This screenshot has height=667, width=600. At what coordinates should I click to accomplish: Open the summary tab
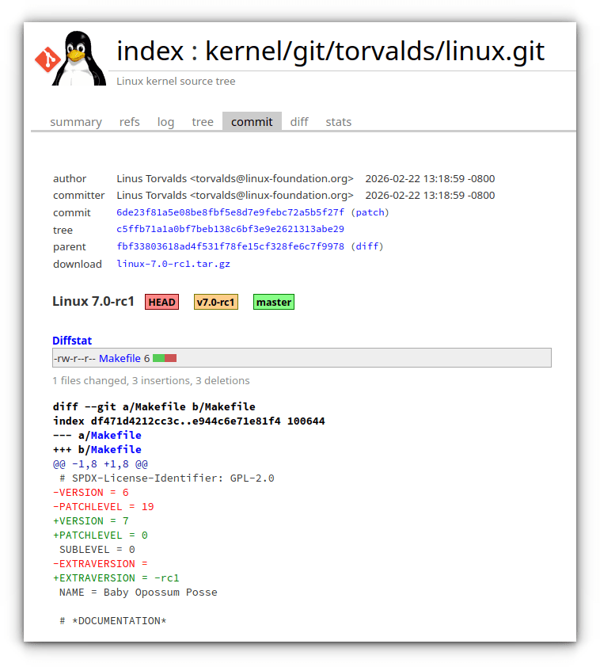(x=76, y=122)
